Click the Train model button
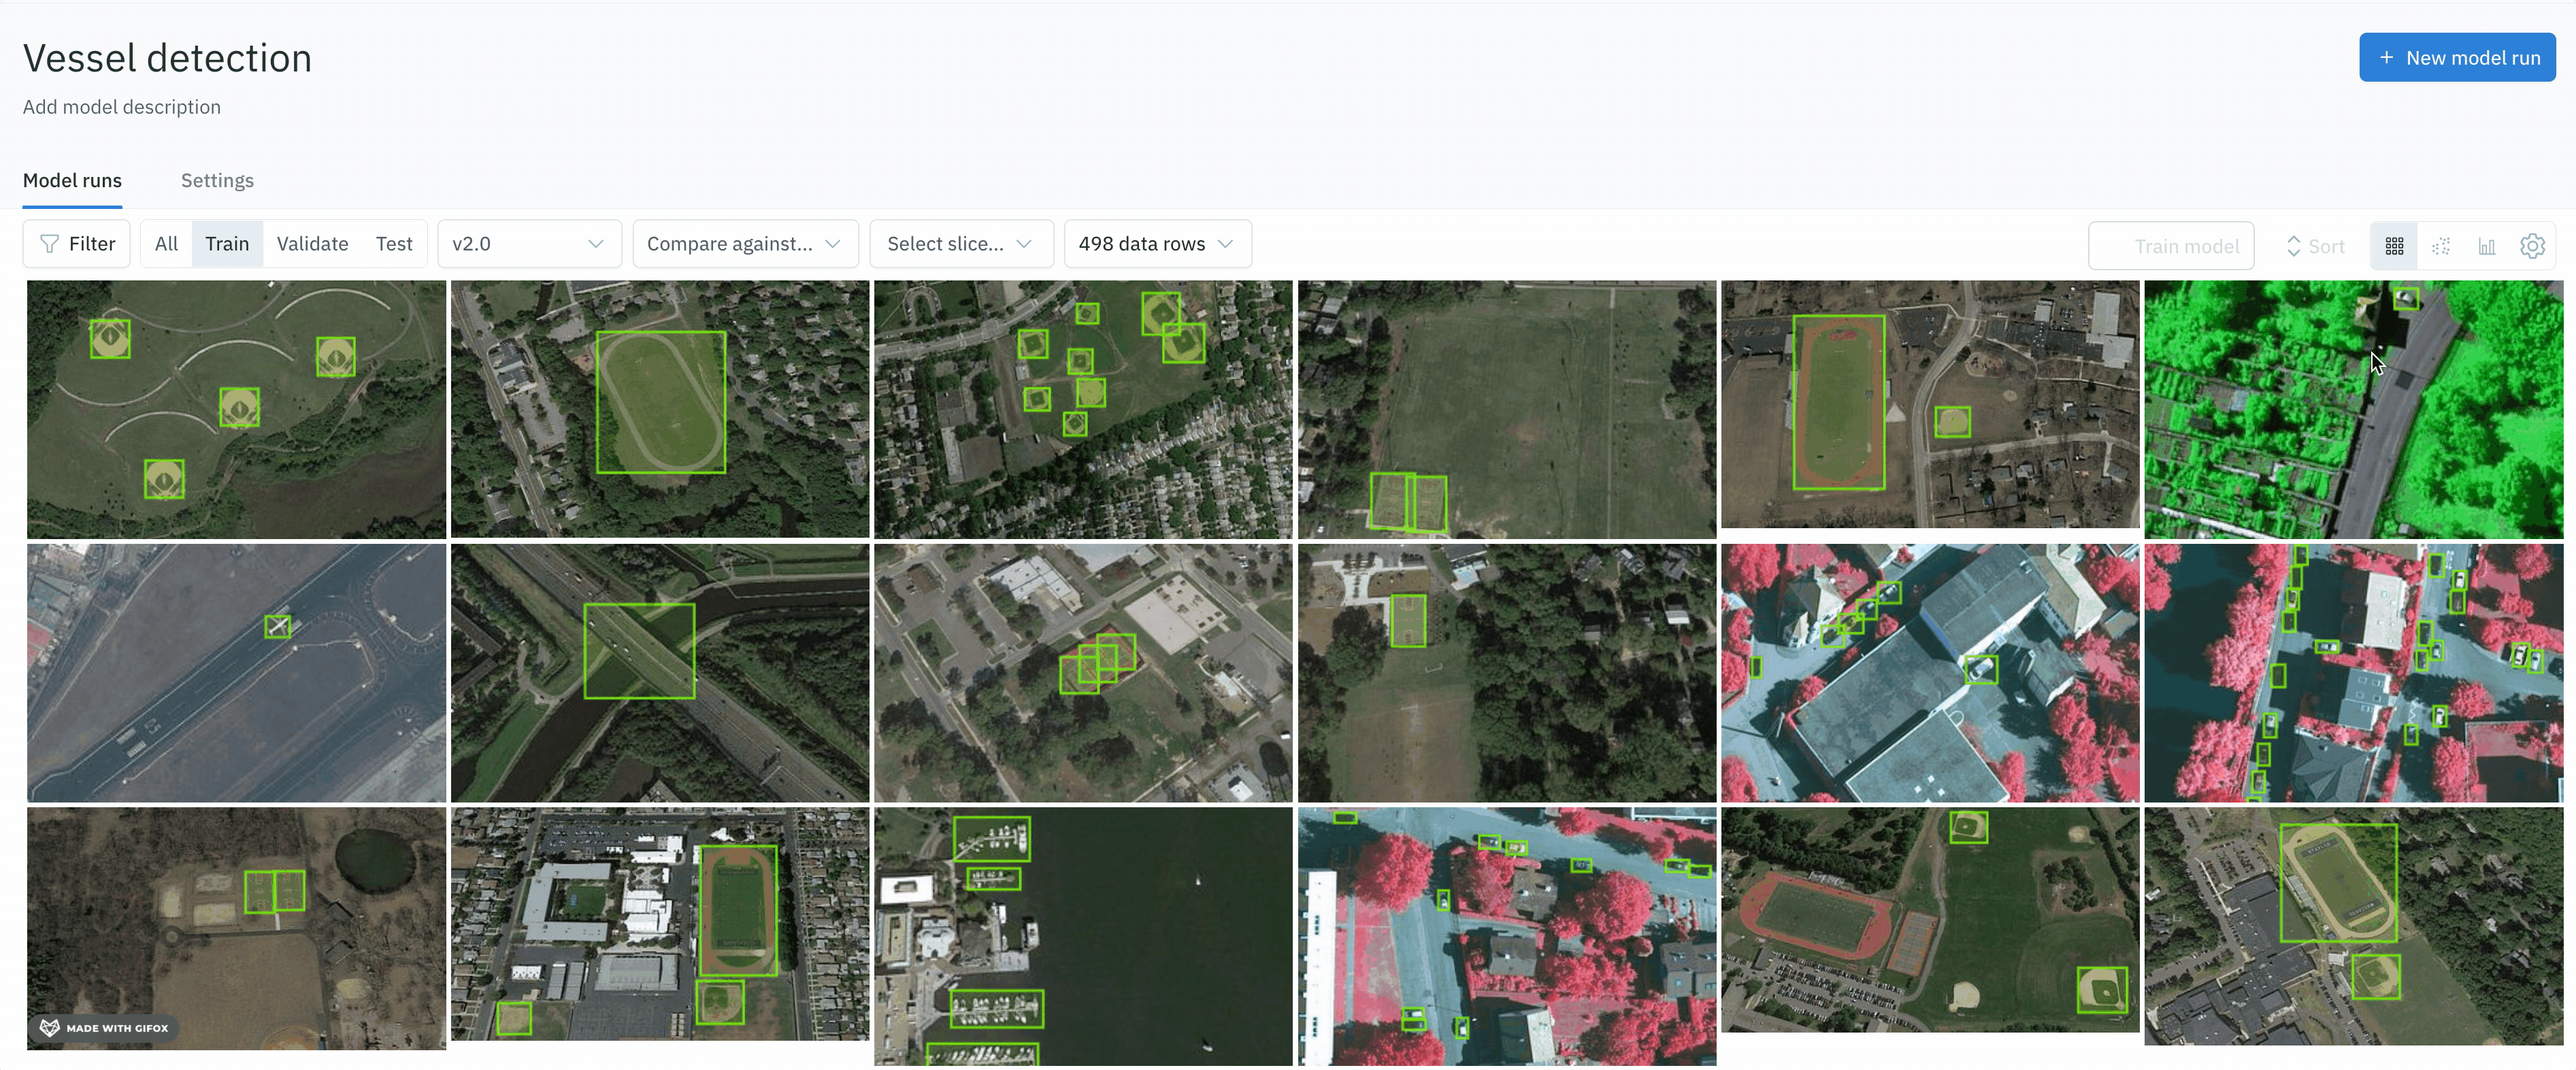 tap(2170, 246)
